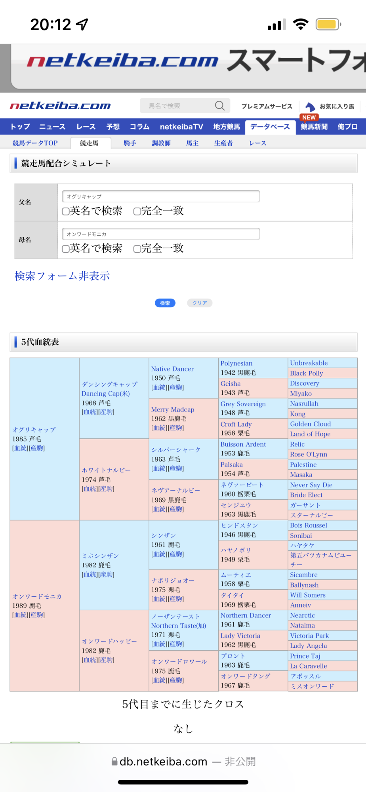Focus the 母名 input with オンワードモニカ
The image size is (366, 792).
point(161,234)
